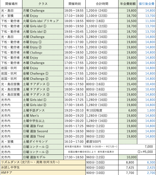Select the 土曜手話ダンス cell
The height and width of the screenshot is (175, 156).
pos(43,110)
